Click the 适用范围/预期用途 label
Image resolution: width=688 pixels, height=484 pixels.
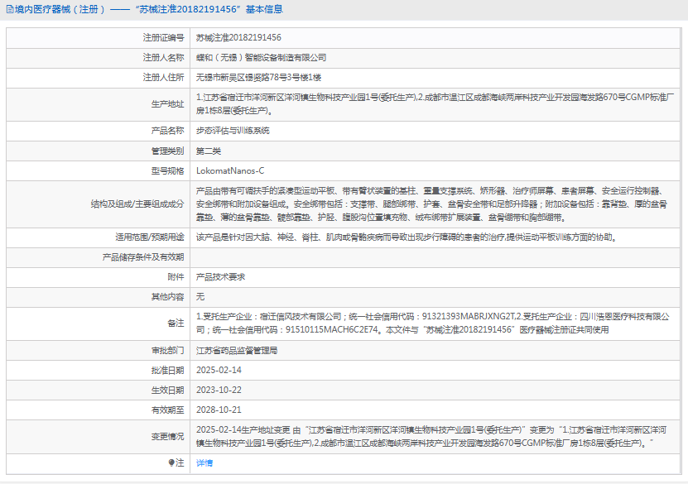(x=150, y=237)
